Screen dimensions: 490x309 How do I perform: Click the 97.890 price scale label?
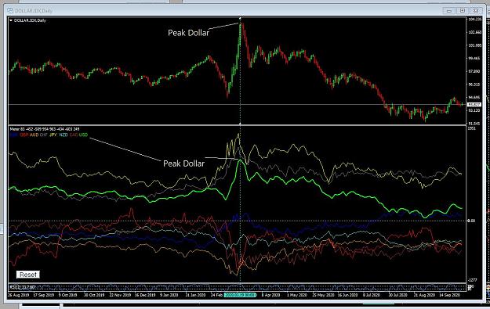pyautogui.click(x=474, y=72)
